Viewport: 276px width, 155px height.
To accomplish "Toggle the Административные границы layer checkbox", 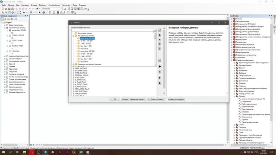I will (7, 56).
